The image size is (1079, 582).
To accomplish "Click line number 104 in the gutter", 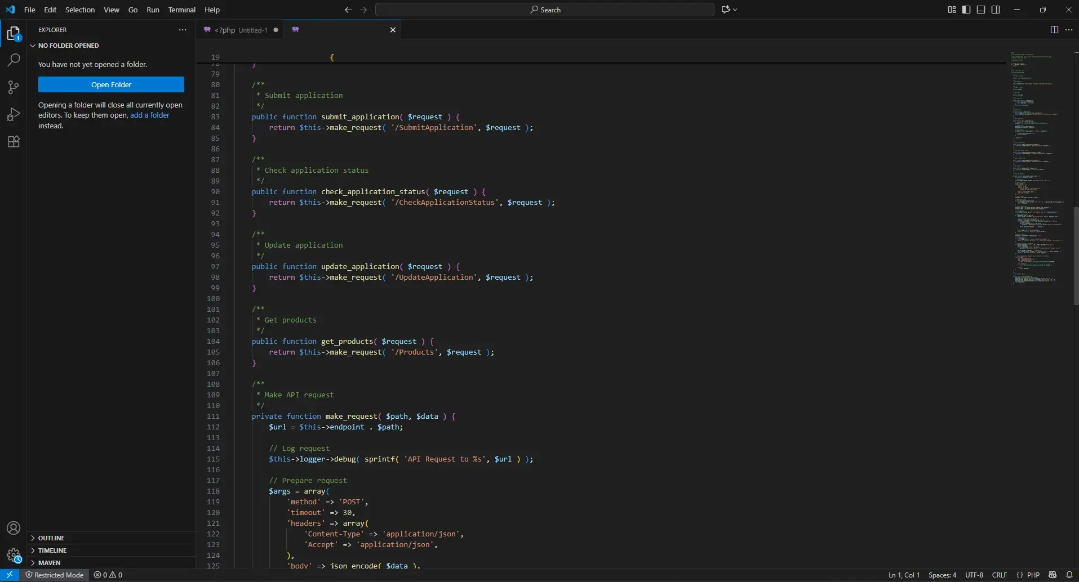I will (214, 341).
